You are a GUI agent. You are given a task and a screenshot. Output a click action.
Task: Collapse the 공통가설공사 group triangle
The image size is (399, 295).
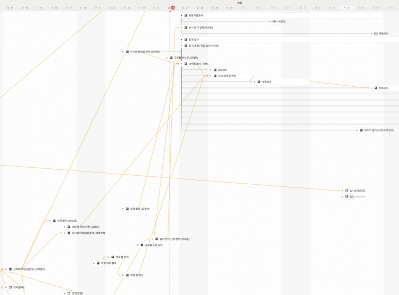[181, 15]
